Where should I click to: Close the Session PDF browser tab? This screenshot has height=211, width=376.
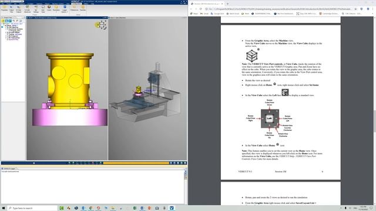coord(222,4)
